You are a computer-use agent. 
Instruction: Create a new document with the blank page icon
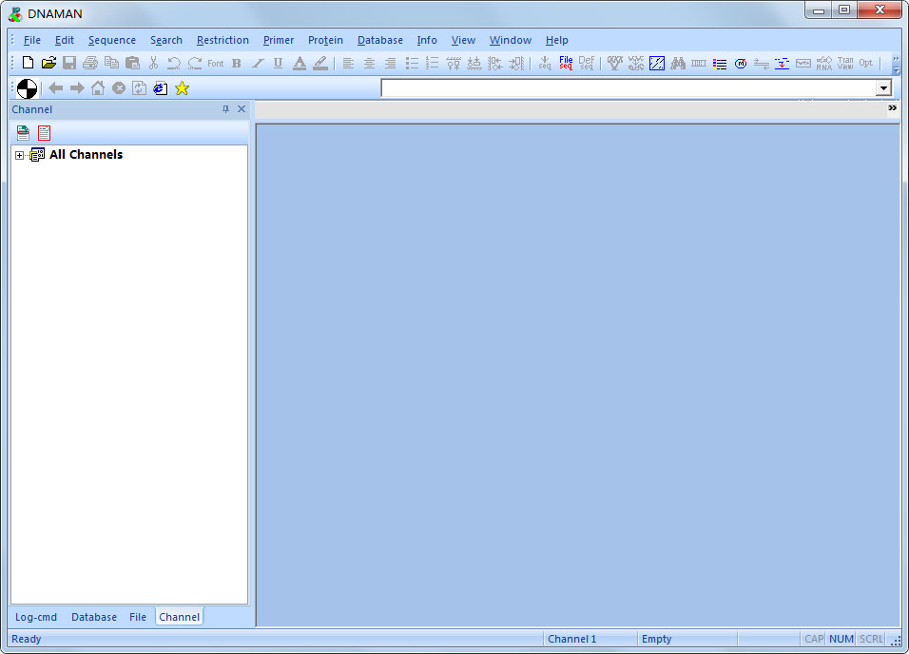28,63
